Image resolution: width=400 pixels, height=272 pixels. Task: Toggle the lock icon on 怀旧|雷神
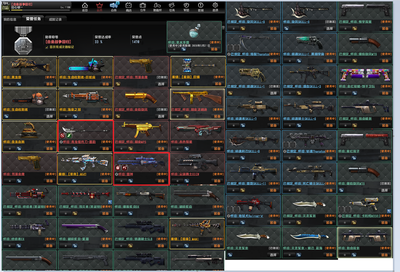pyautogui.click(x=131, y=181)
